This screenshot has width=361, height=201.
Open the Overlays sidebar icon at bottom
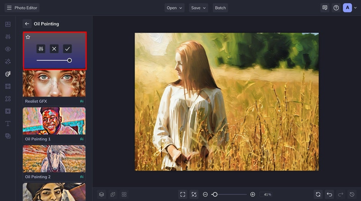tap(8, 136)
